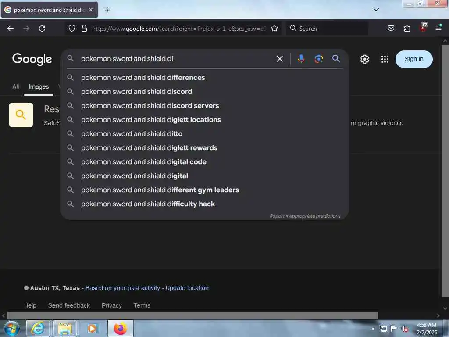
Task: Clear the Google search box with X
Action: pyautogui.click(x=280, y=59)
